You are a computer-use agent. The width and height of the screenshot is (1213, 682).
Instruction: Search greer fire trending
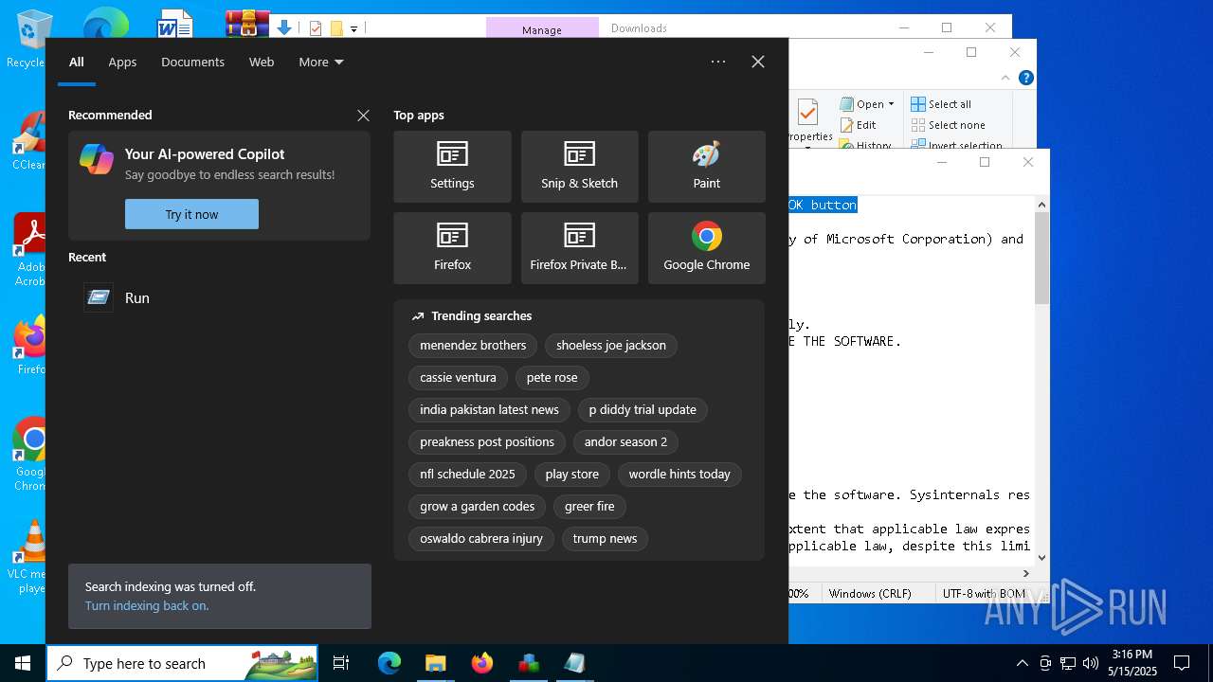pyautogui.click(x=589, y=507)
